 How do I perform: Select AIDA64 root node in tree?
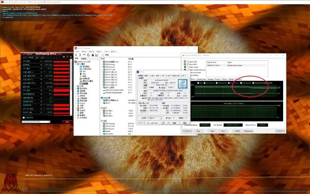click(83, 62)
